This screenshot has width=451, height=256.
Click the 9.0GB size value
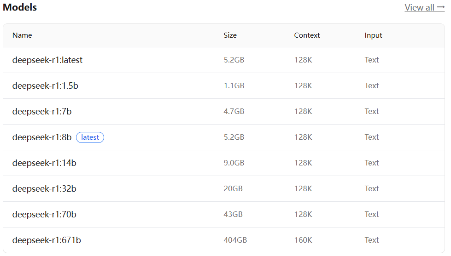click(x=234, y=163)
